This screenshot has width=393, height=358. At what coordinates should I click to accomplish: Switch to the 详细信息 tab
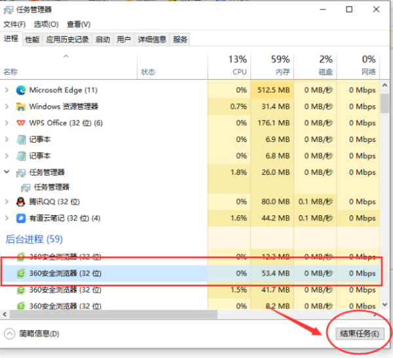(x=152, y=39)
